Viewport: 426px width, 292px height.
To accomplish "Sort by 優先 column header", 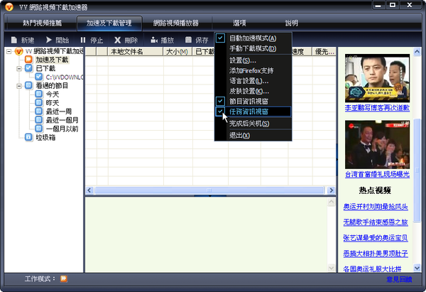I will (x=324, y=52).
